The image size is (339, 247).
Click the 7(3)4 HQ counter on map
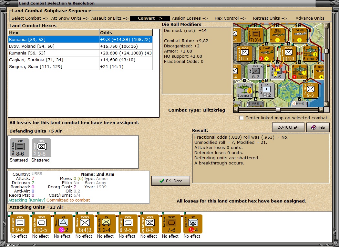click(255, 35)
